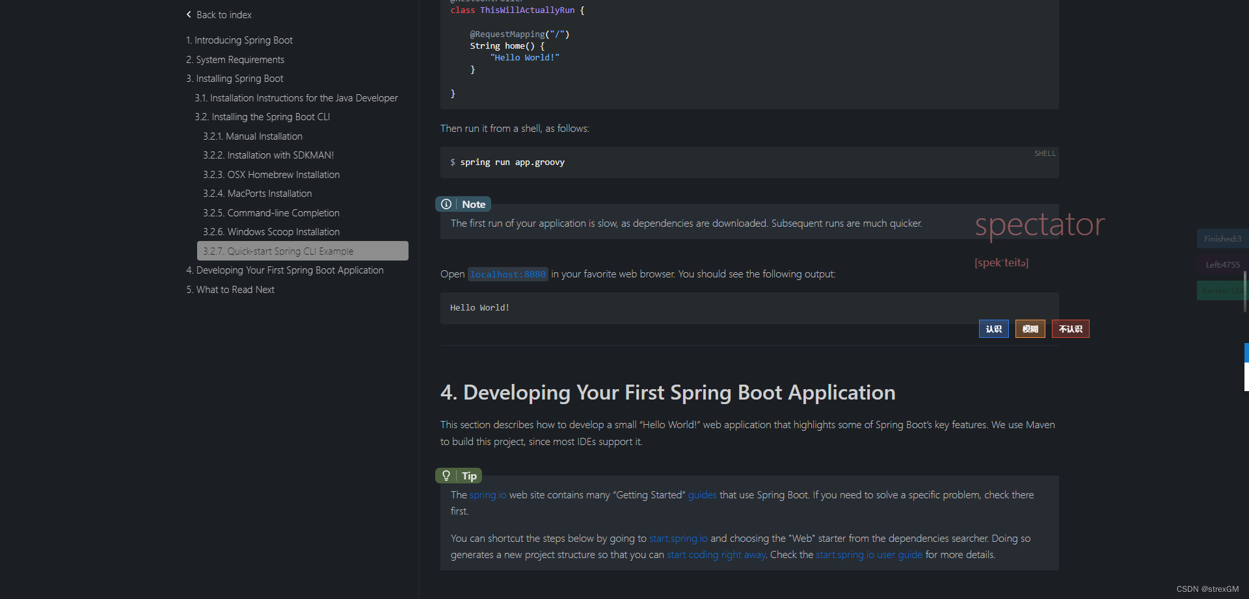Open Installing the Spring Boot CLI
Image resolution: width=1249 pixels, height=599 pixels.
[262, 117]
